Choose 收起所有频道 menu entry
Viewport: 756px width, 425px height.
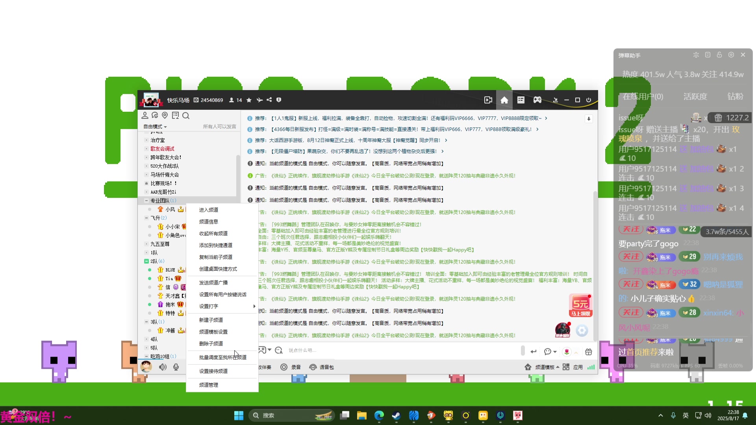click(222, 233)
